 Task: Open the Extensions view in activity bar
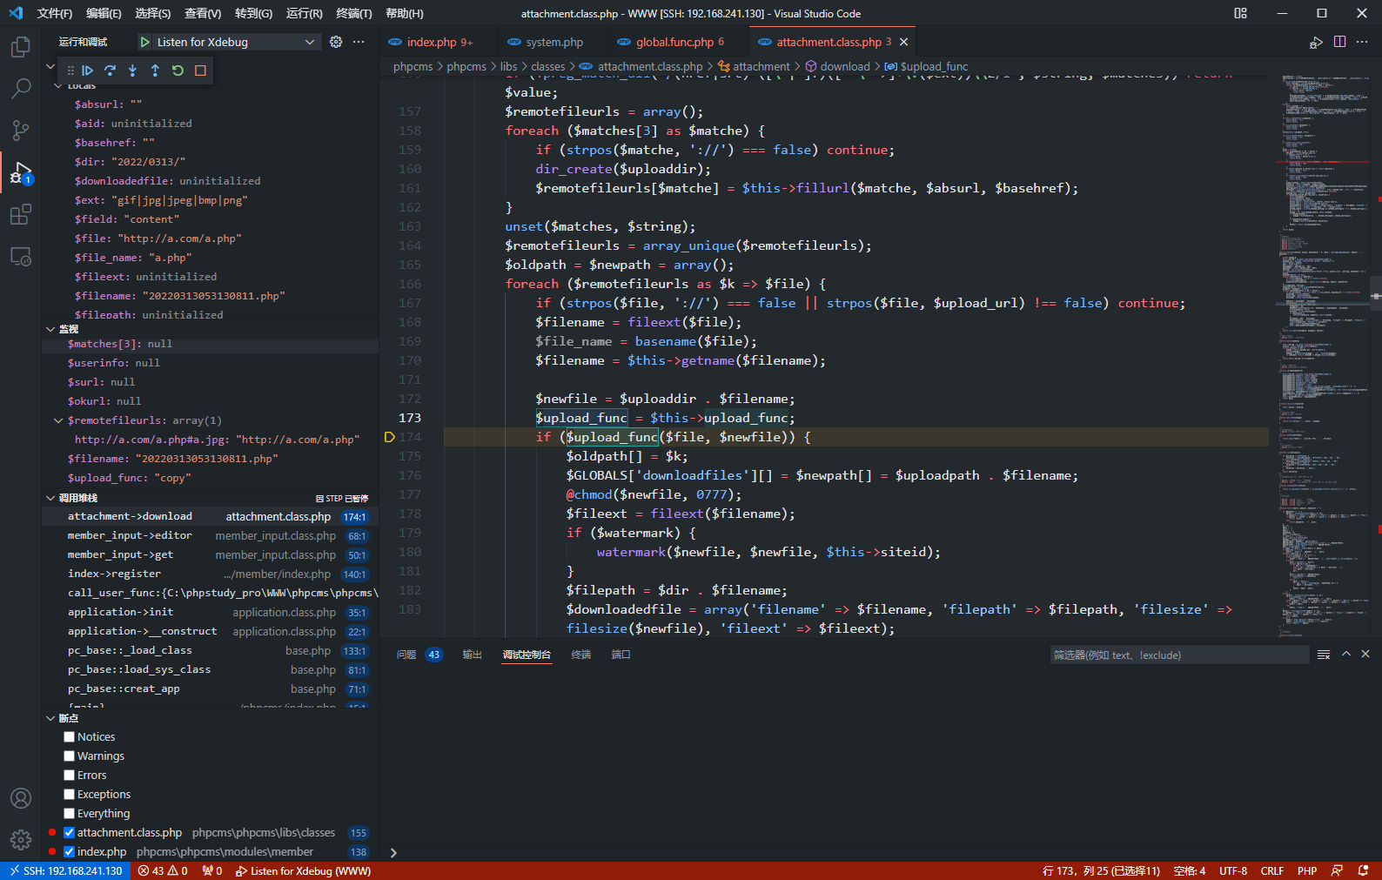coord(20,214)
